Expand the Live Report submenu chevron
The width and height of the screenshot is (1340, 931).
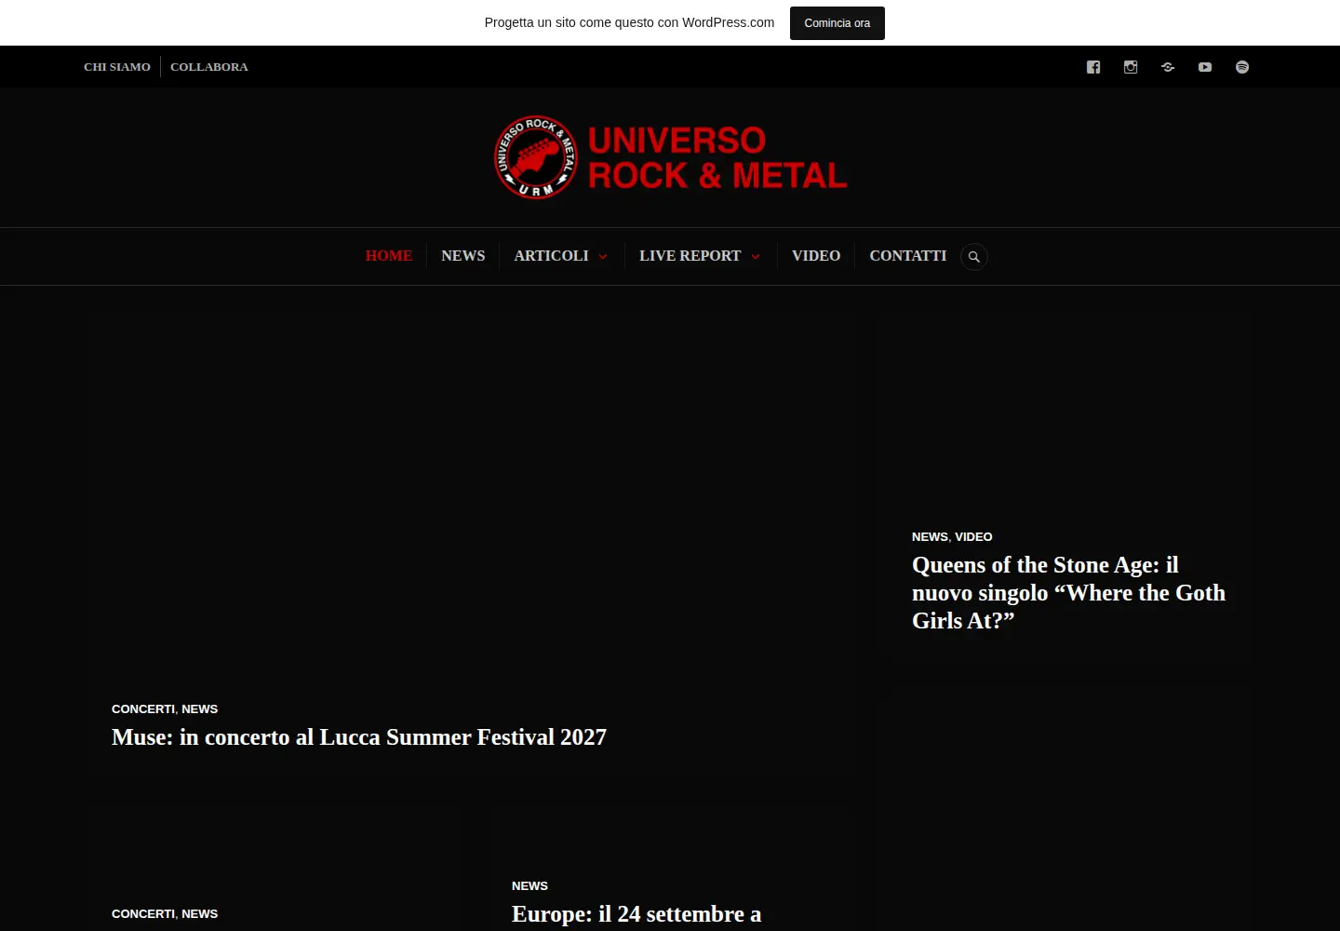point(756,257)
